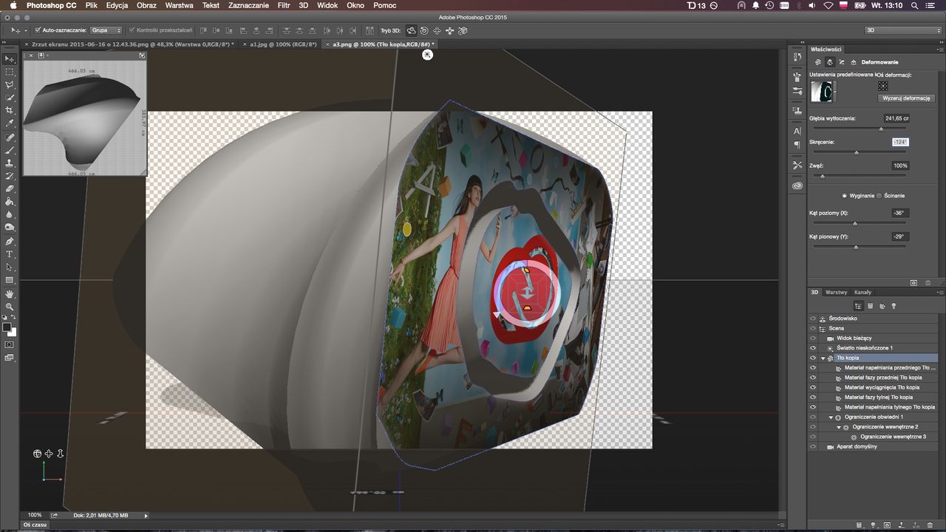946x532 pixels.
Task: Click the Wyzeruj deformację button
Action: [x=906, y=98]
